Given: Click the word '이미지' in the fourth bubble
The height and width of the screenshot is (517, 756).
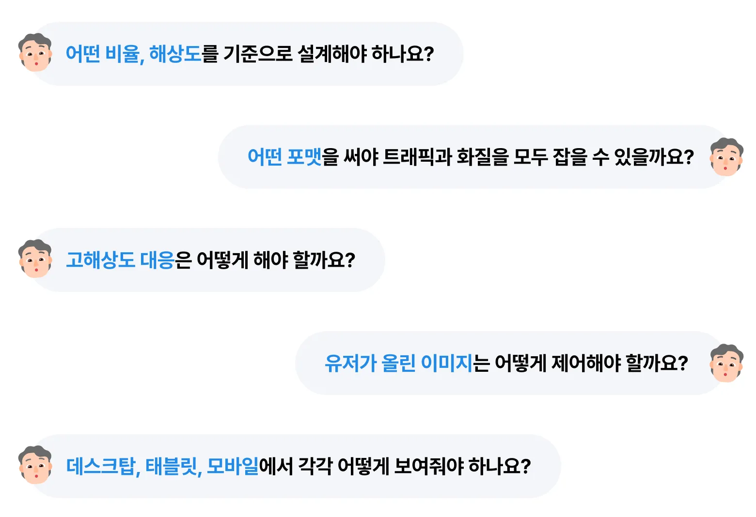Looking at the screenshot, I should (447, 363).
